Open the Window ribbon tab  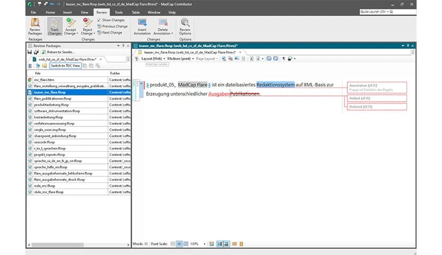(154, 12)
